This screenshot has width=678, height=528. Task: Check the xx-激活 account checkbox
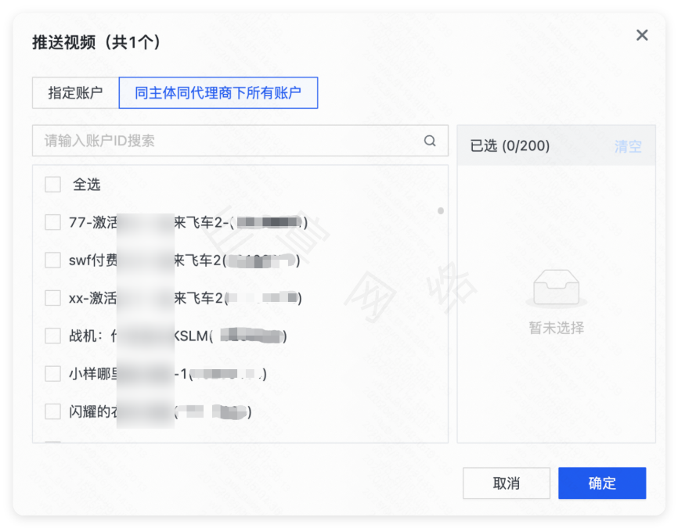52,298
